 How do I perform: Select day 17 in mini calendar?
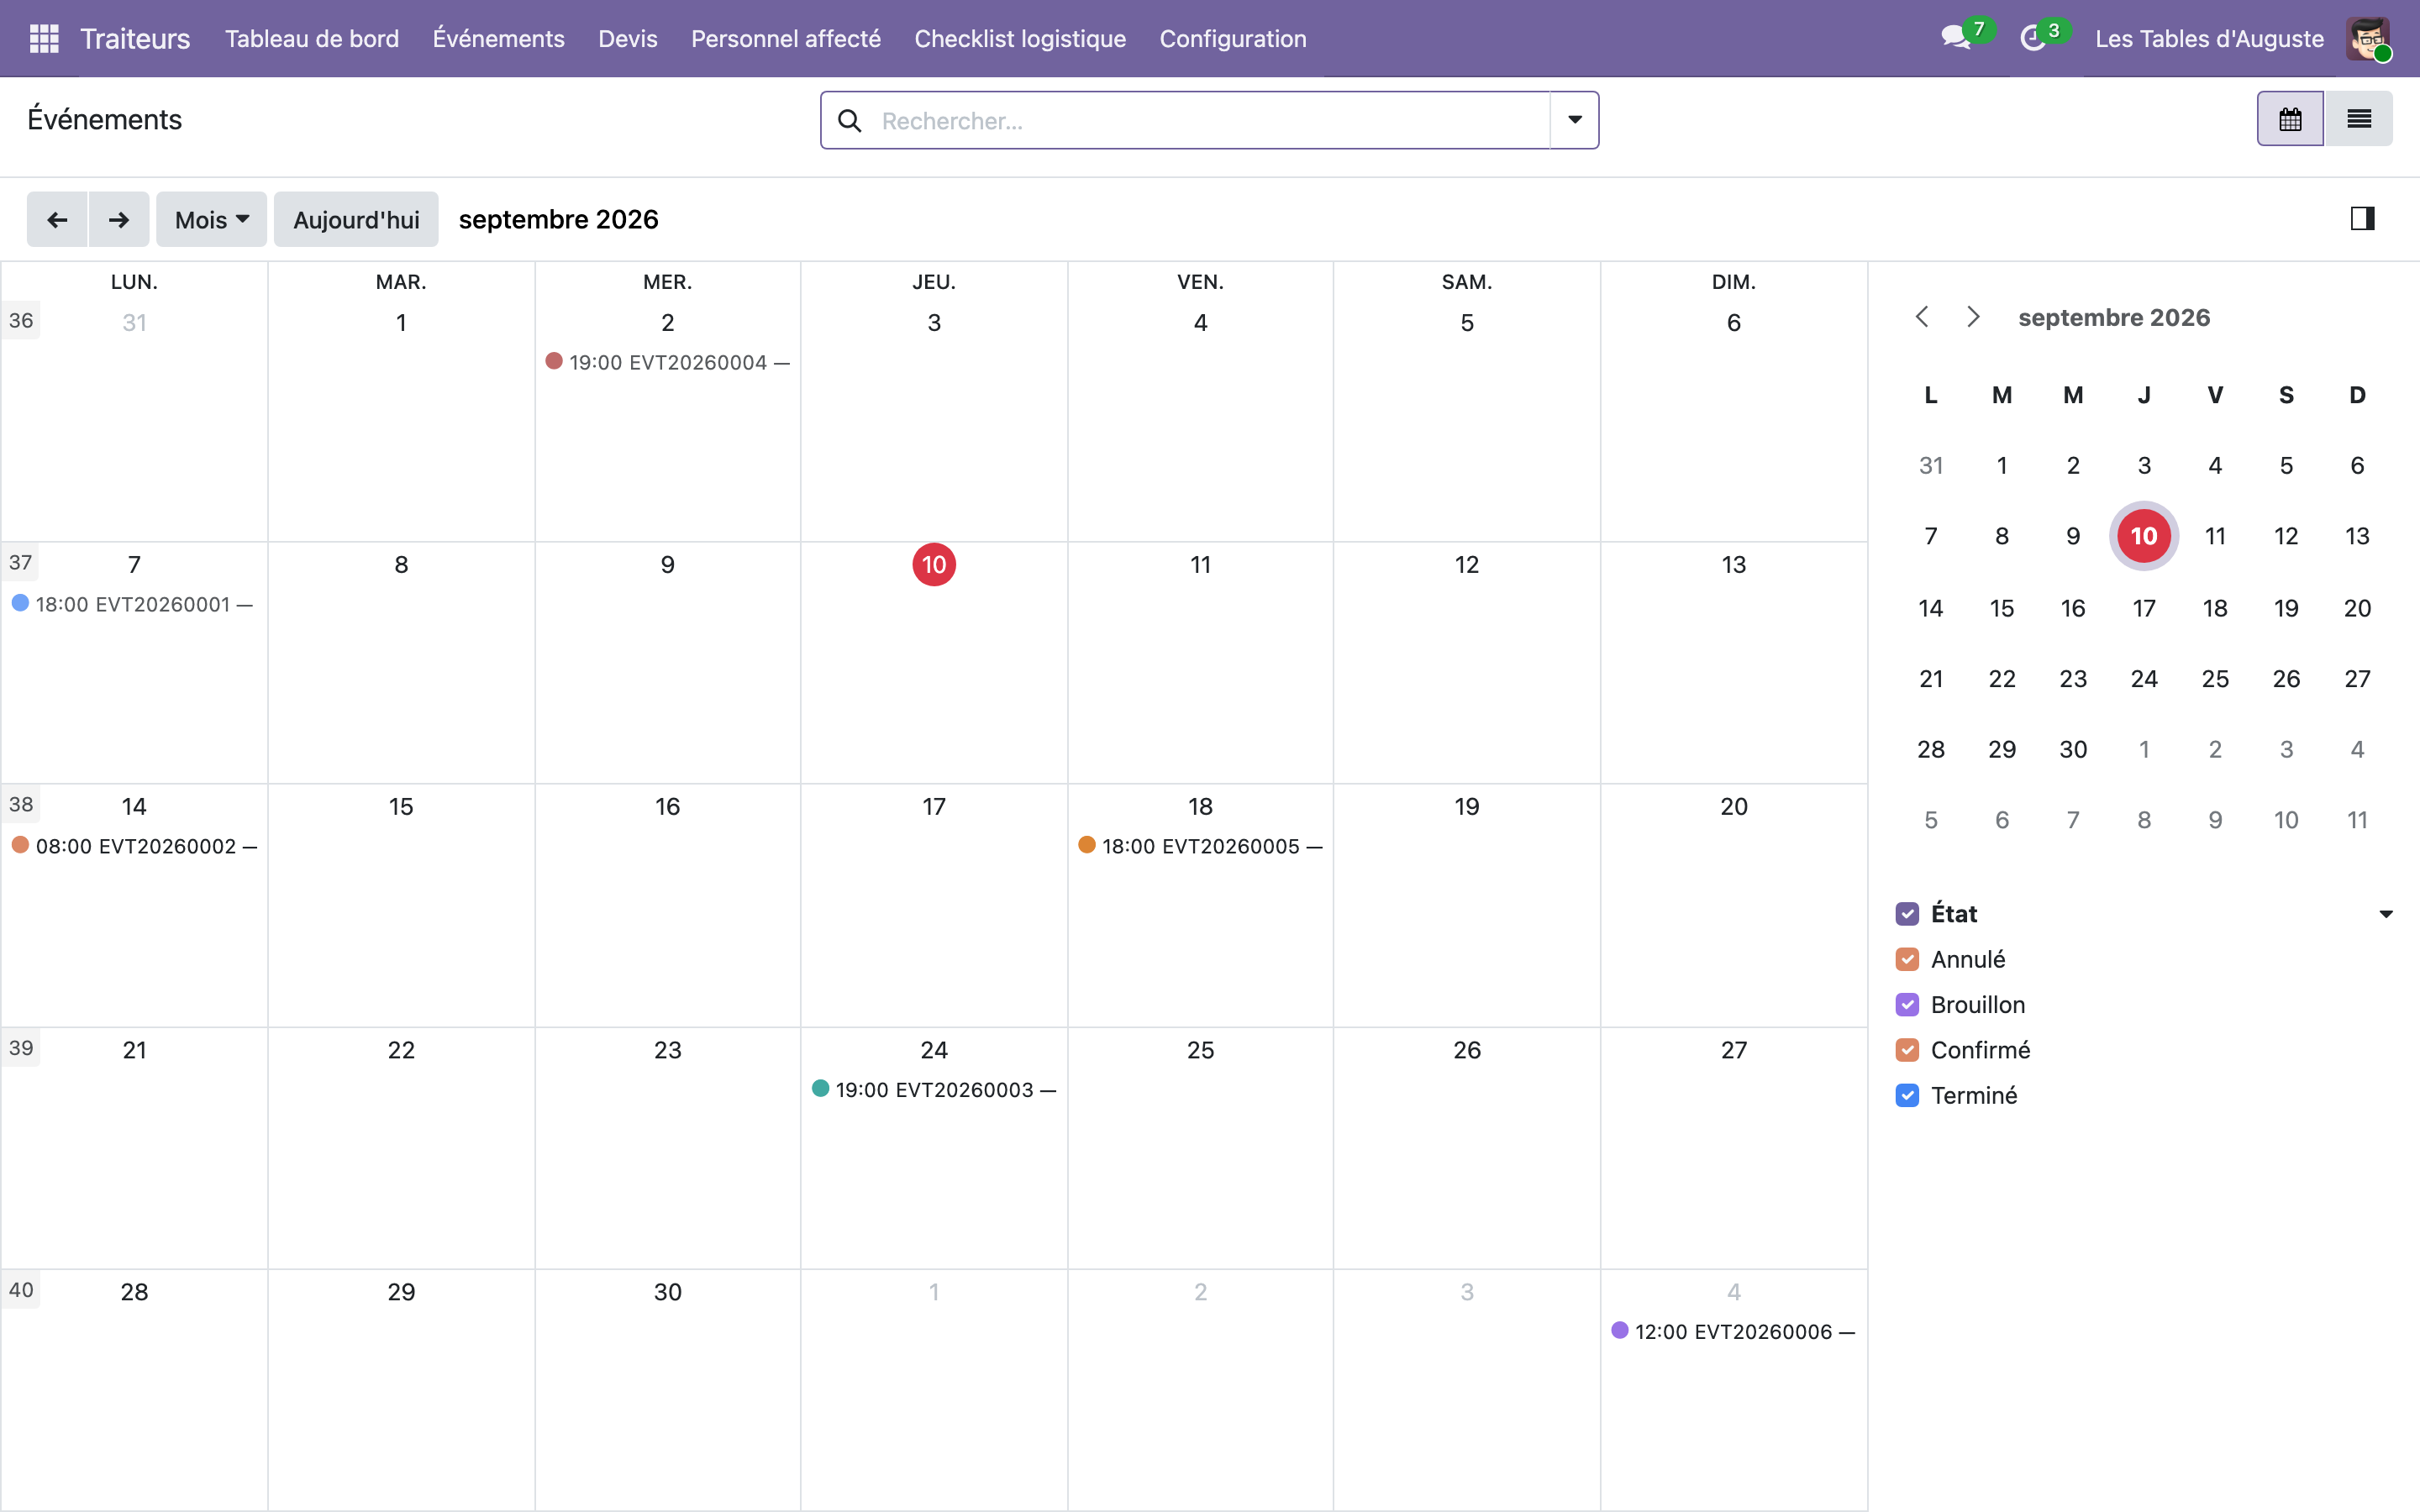2144,608
